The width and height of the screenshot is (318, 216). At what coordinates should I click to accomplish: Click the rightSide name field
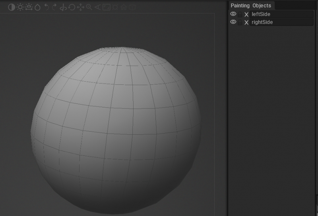point(282,23)
